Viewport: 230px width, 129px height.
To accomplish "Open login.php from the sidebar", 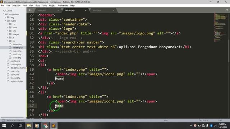I will pos(15,75).
